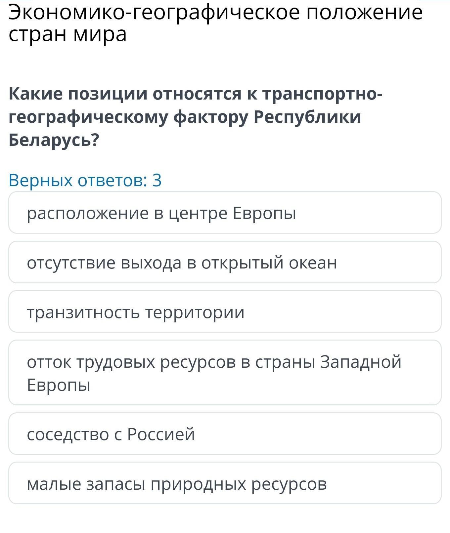Click the question line 'географическому фактору Республики'
The width and height of the screenshot is (450, 533).
(185, 117)
